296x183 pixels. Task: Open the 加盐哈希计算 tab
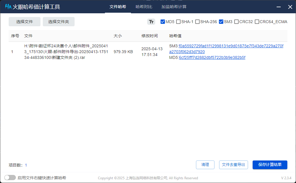tap(174, 7)
